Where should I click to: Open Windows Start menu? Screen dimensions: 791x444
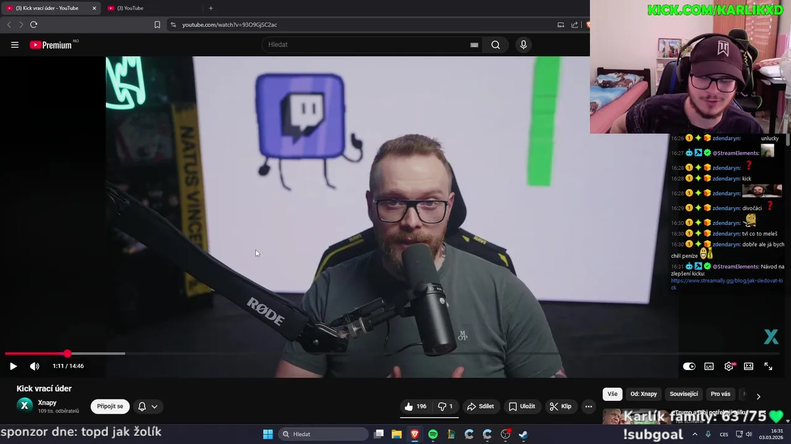pos(268,434)
